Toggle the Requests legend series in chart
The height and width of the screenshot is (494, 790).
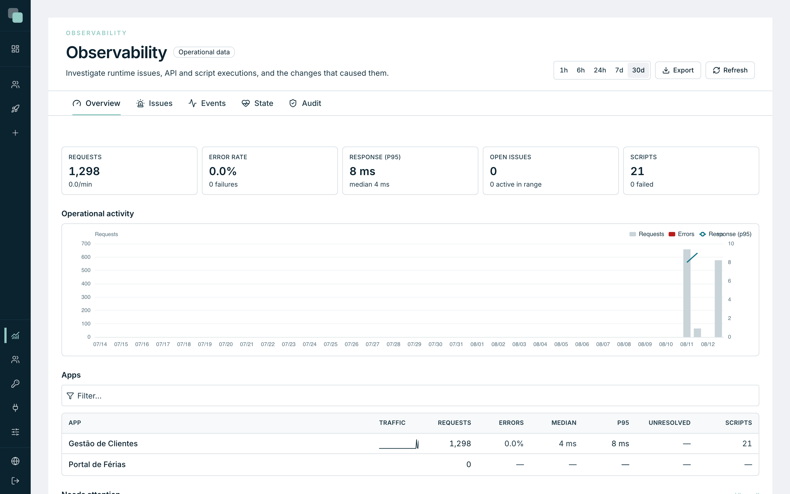(x=646, y=234)
